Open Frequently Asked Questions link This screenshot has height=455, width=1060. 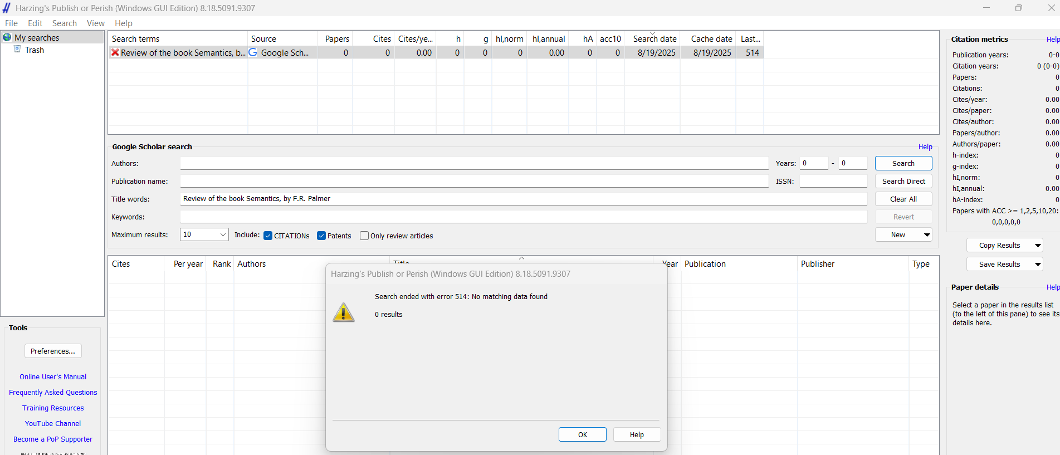click(53, 392)
